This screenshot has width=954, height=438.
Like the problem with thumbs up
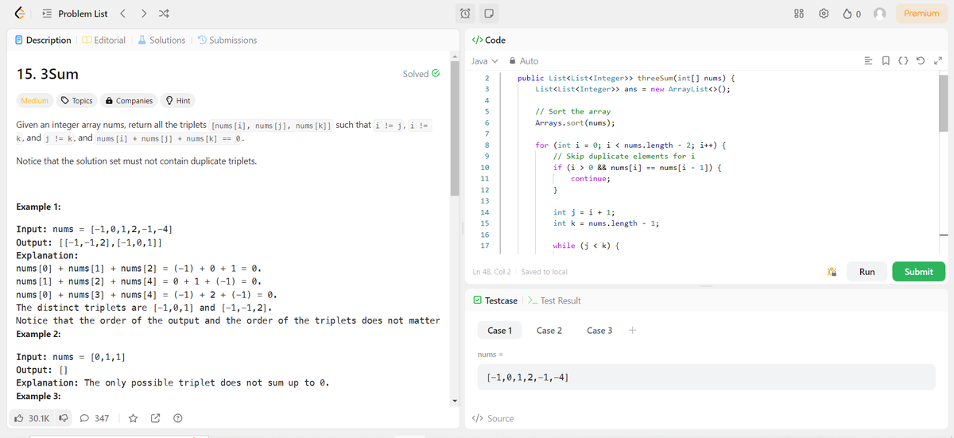coord(33,418)
